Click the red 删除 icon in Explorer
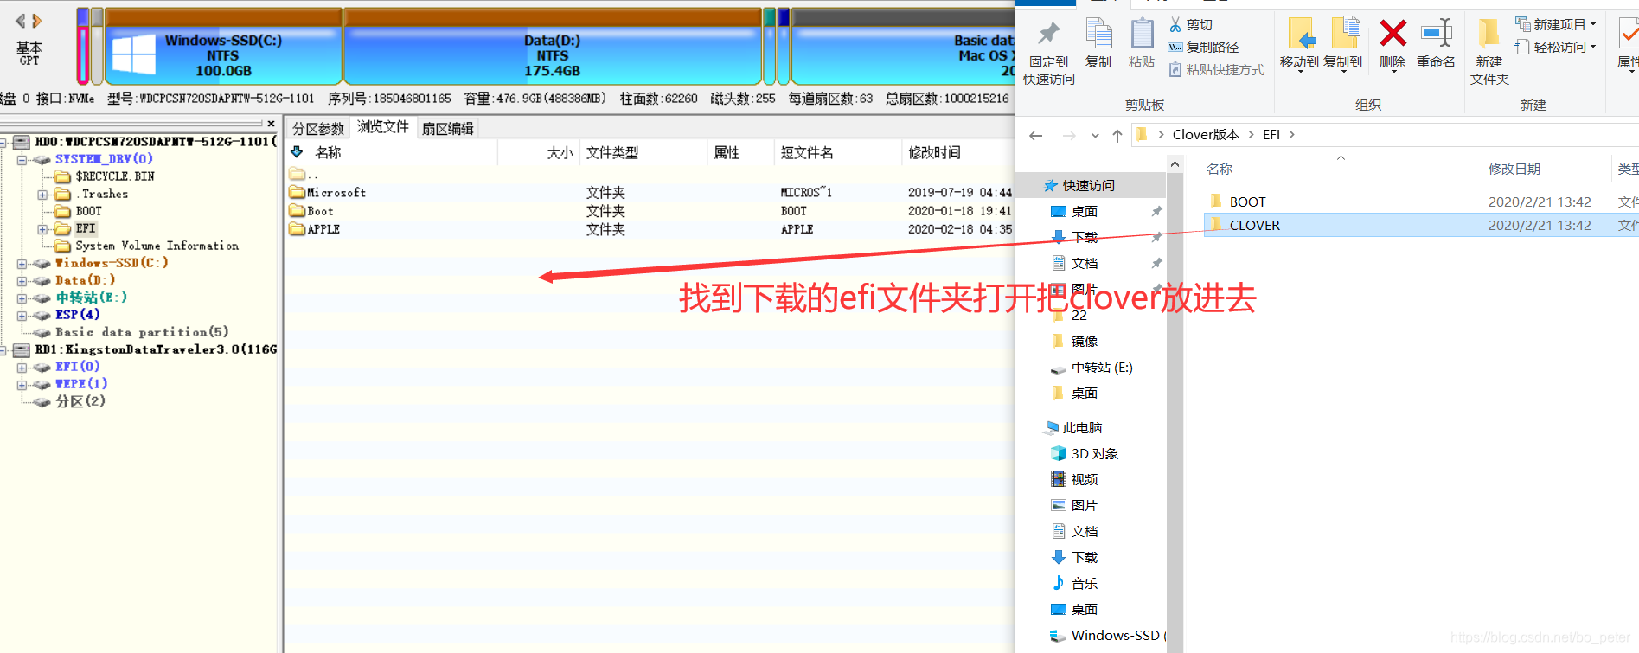 [x=1393, y=34]
